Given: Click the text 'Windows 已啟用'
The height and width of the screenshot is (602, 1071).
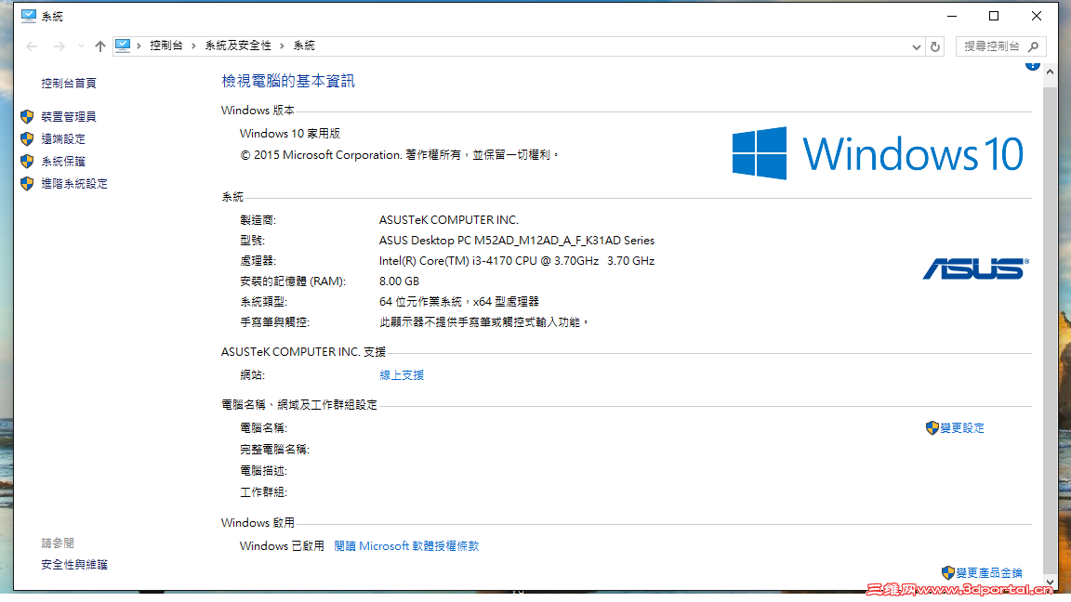Looking at the screenshot, I should [x=282, y=546].
